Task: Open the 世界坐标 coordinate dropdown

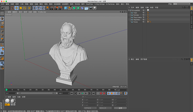Action: pos(90,108)
